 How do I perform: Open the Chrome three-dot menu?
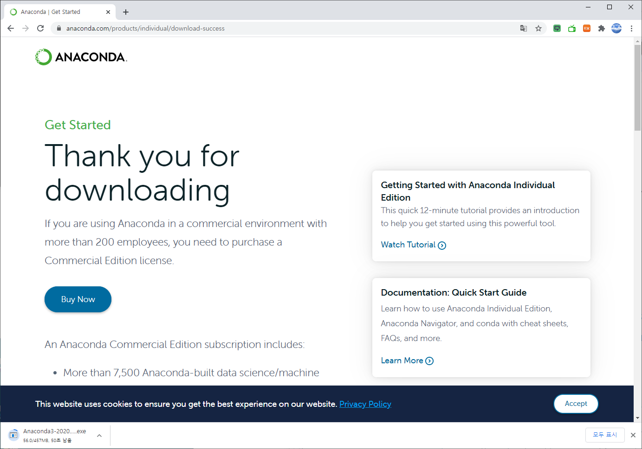(x=631, y=28)
